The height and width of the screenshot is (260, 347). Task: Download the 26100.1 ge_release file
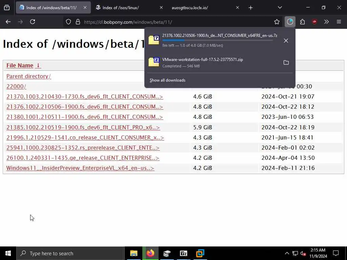pyautogui.click(x=83, y=158)
